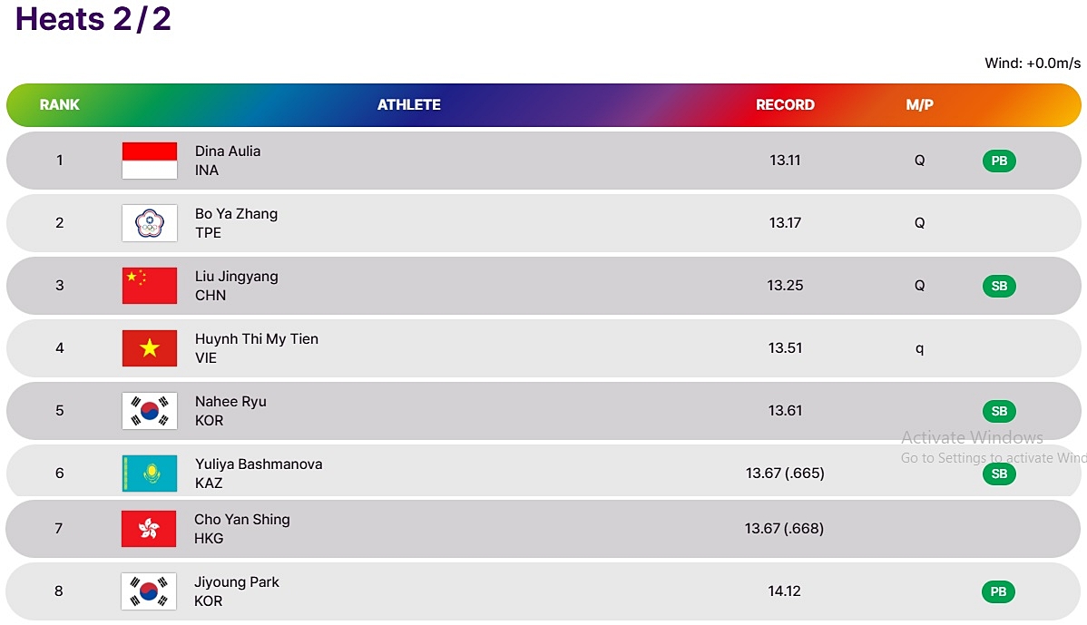
Task: Click the Kazakhstan flag icon
Action: point(150,474)
